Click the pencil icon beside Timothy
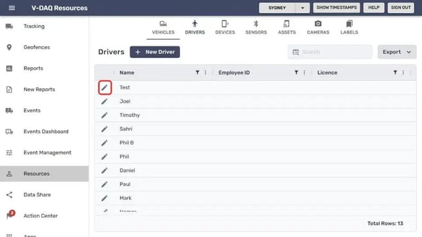 (x=104, y=115)
